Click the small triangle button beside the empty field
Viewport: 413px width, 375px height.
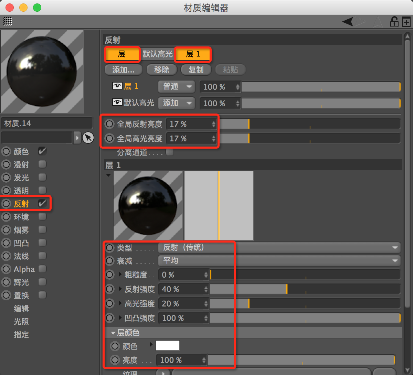pos(77,138)
